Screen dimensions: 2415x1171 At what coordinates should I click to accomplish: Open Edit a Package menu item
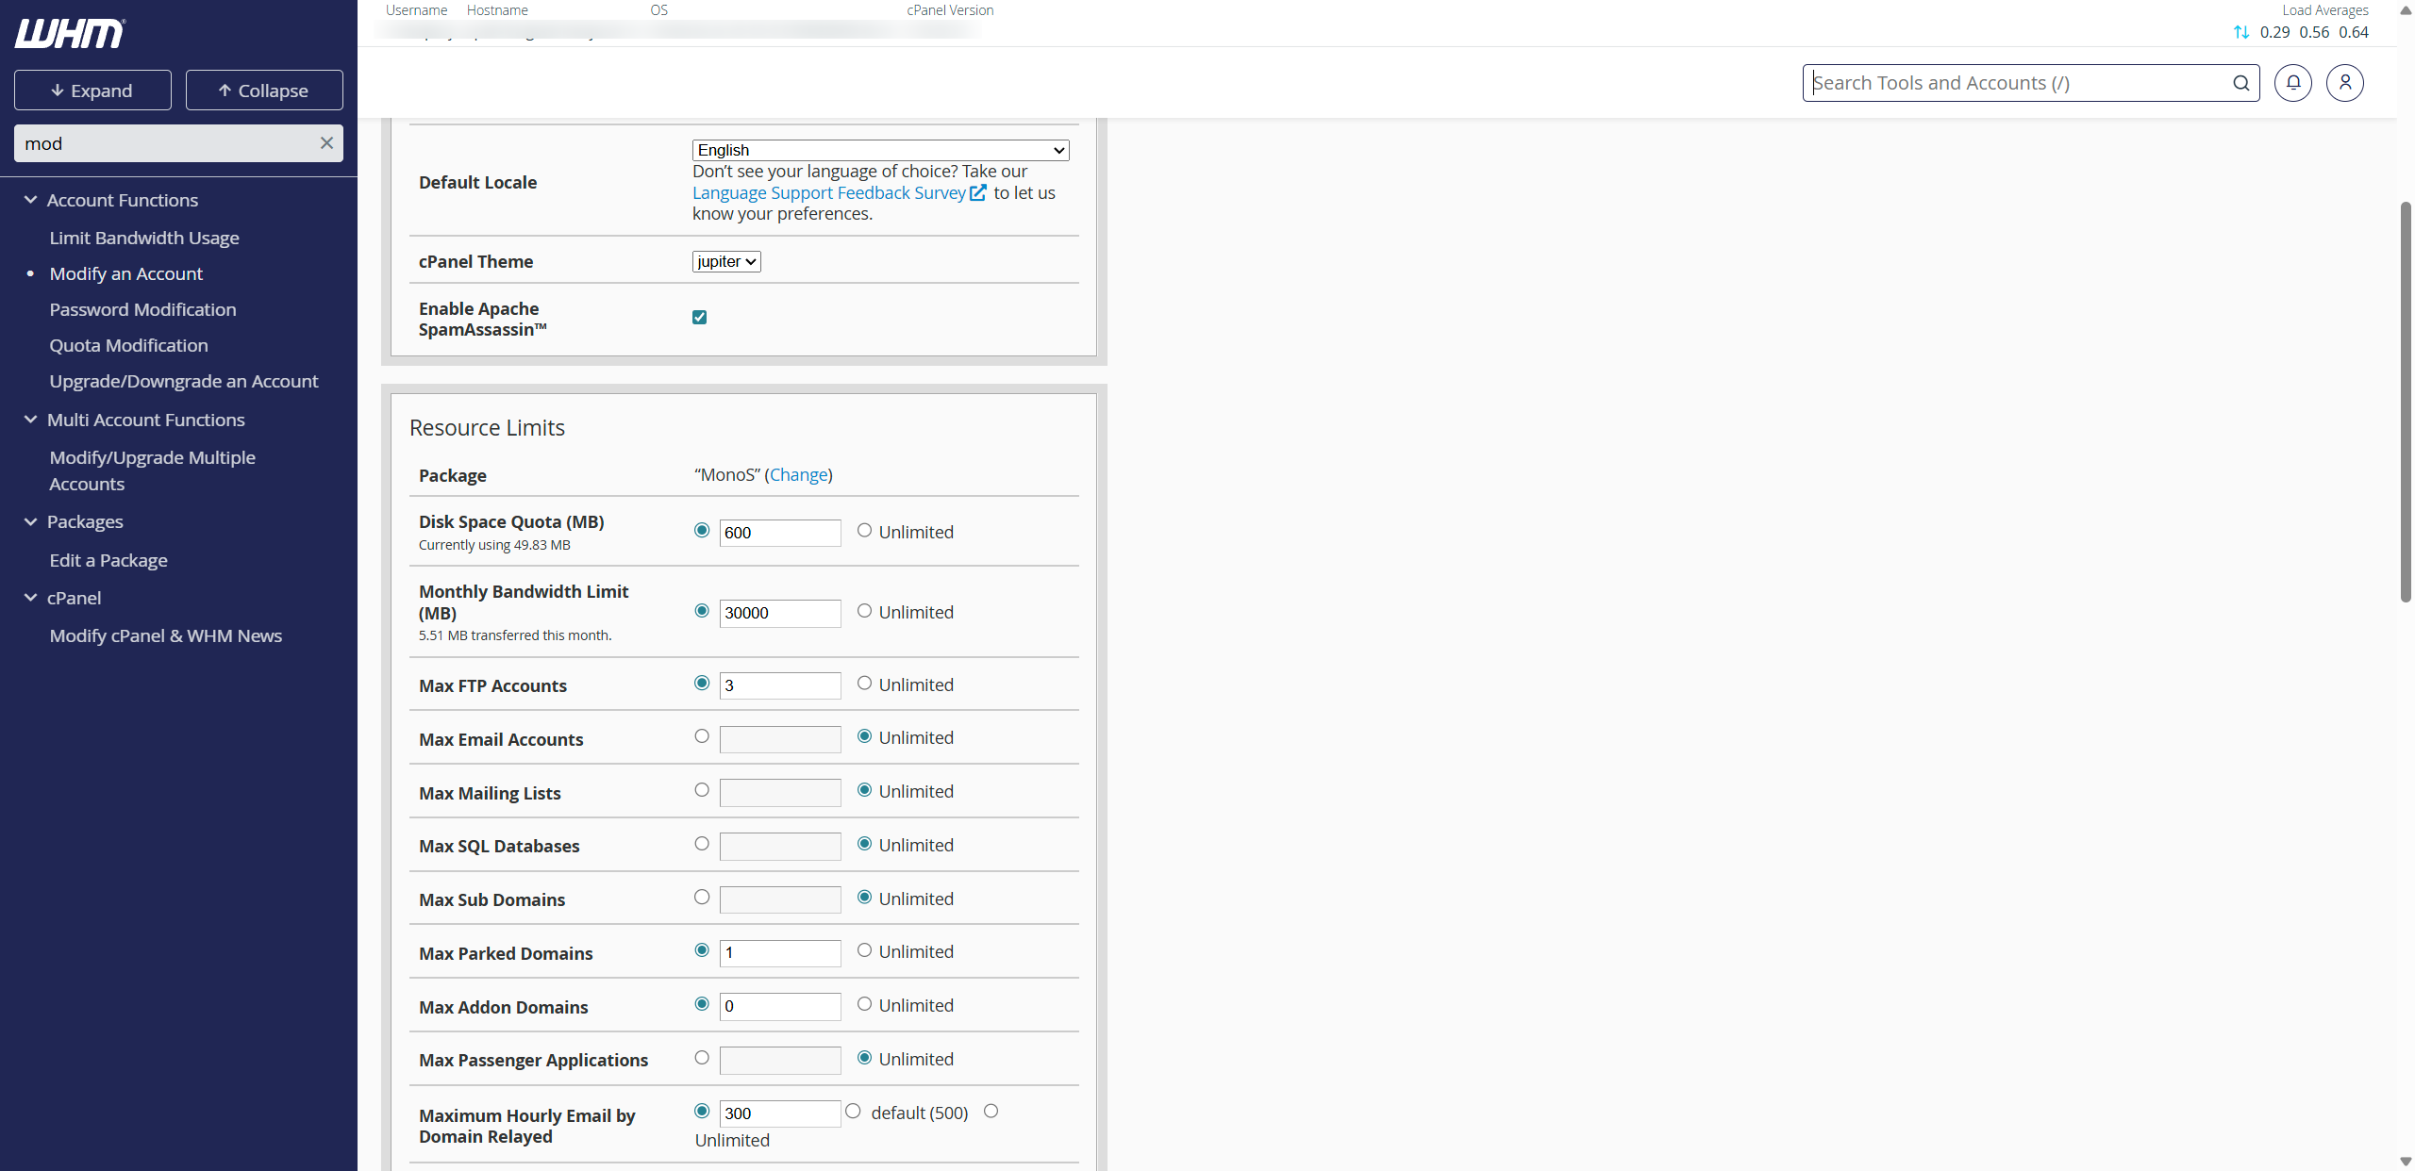[108, 560]
